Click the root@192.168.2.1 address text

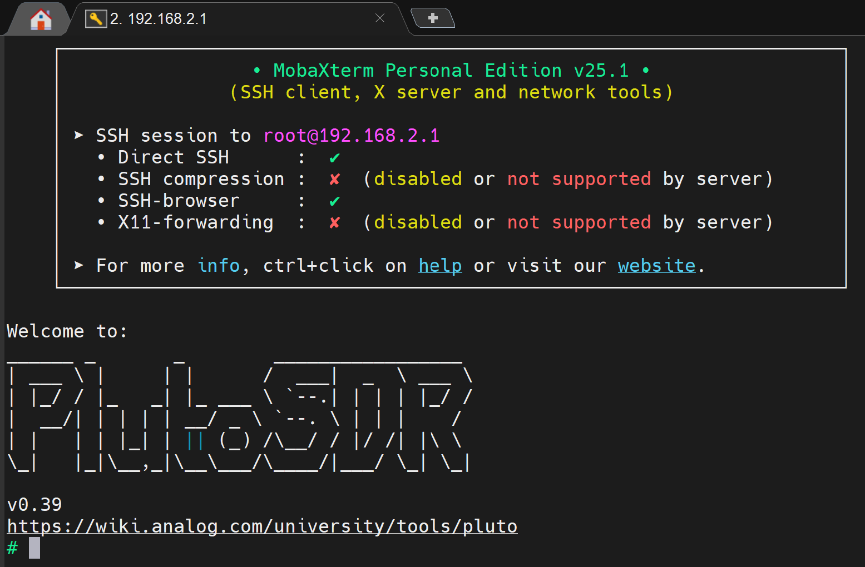pyautogui.click(x=352, y=135)
